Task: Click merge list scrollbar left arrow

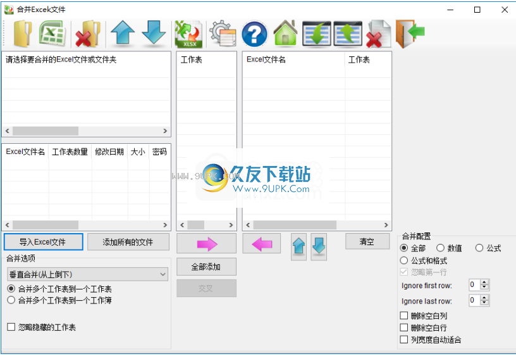Action: [248, 225]
